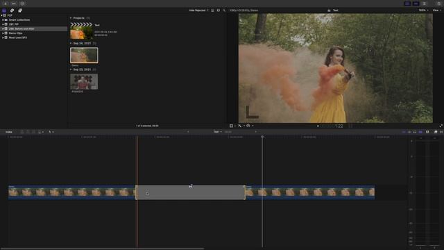Open the Test project name dropdown in timeline
This screenshot has height=250, width=444.
point(217,132)
